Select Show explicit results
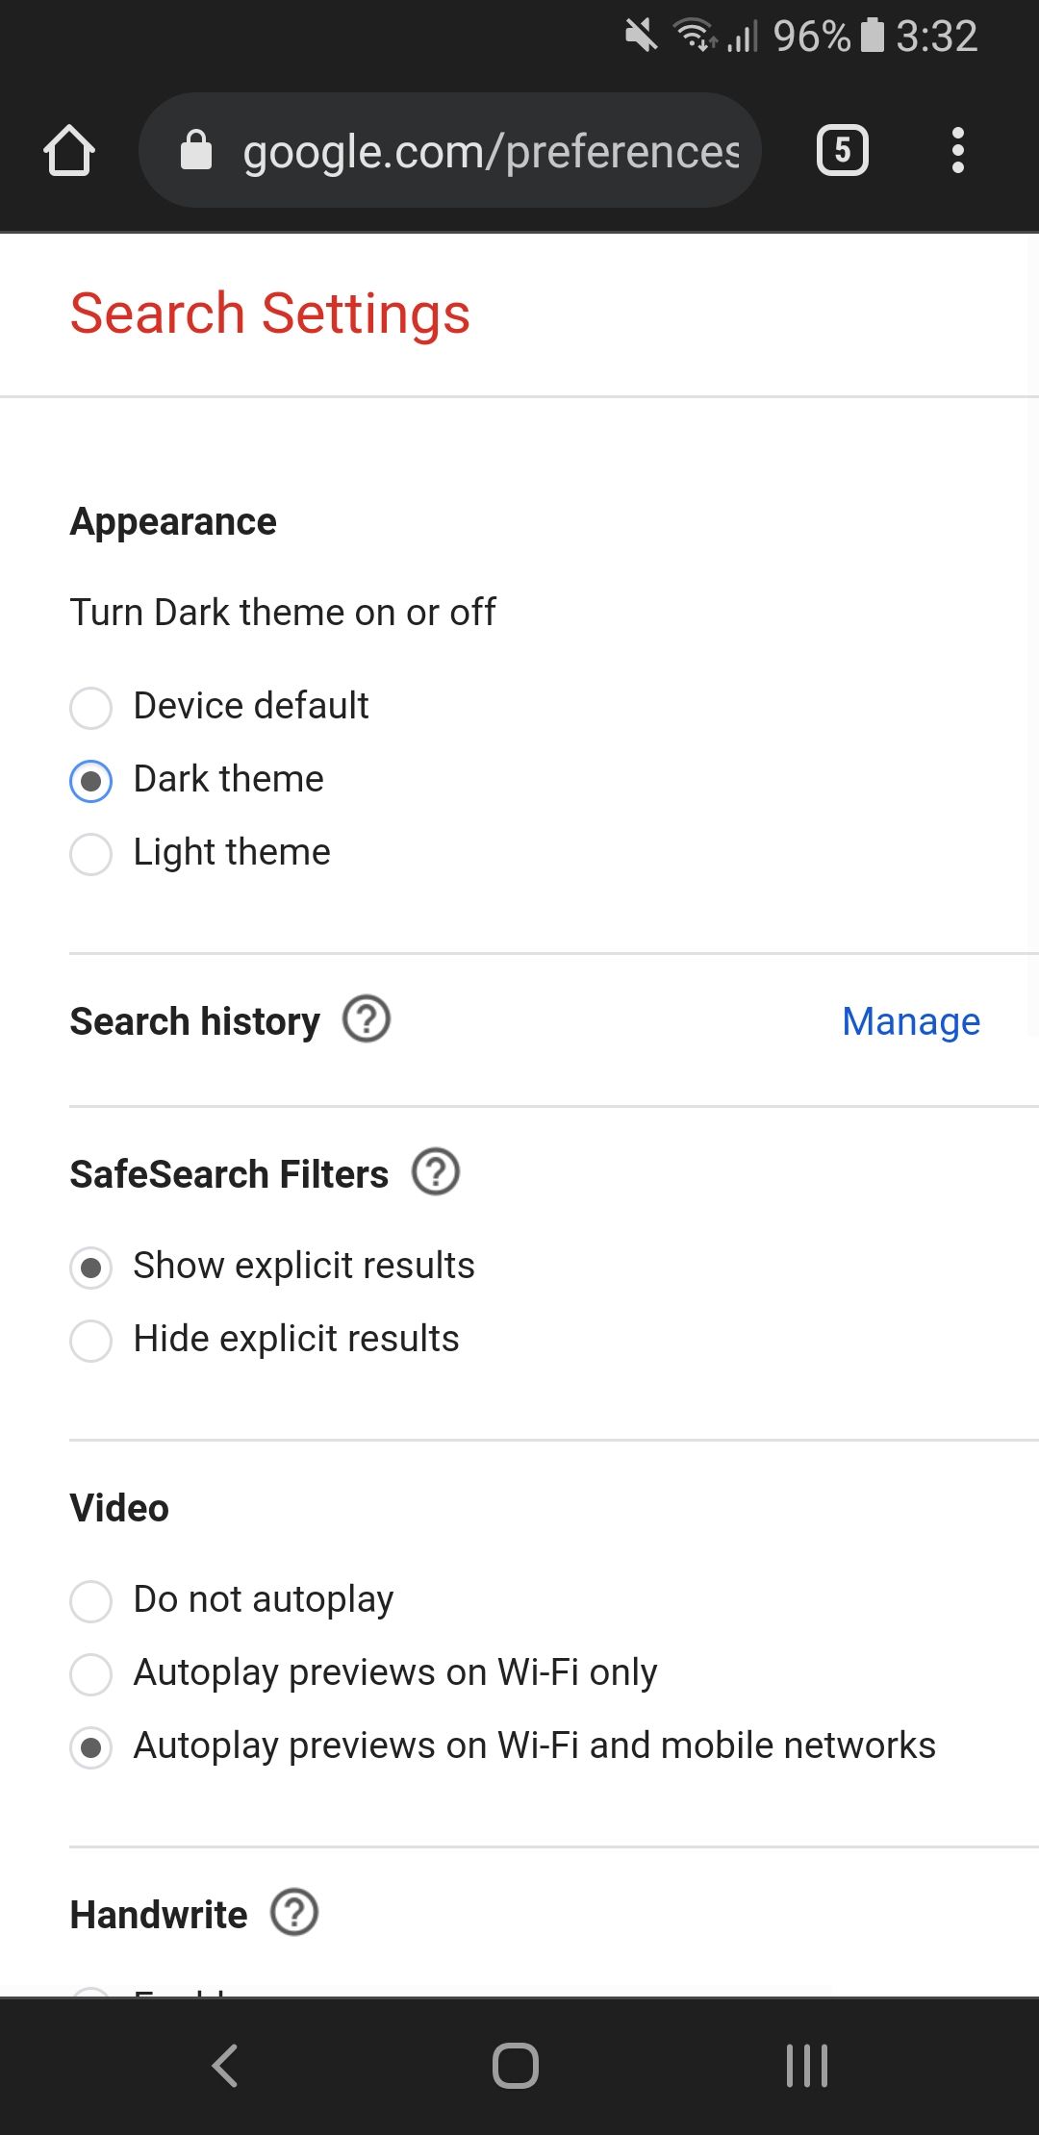Viewport: 1039px width, 2135px height. click(91, 1268)
